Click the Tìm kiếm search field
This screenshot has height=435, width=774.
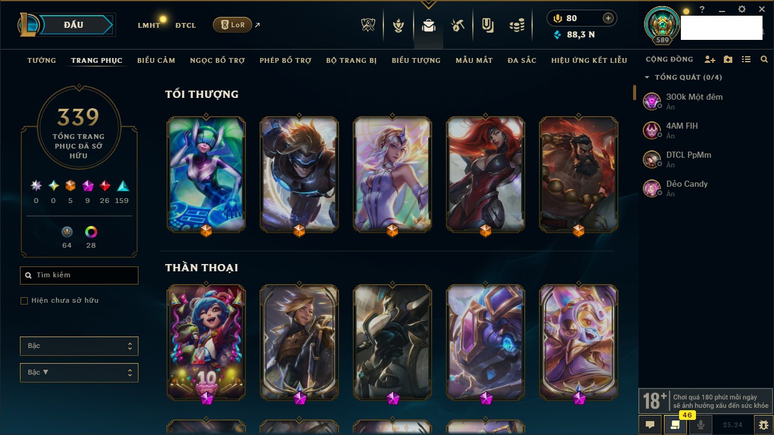79,275
